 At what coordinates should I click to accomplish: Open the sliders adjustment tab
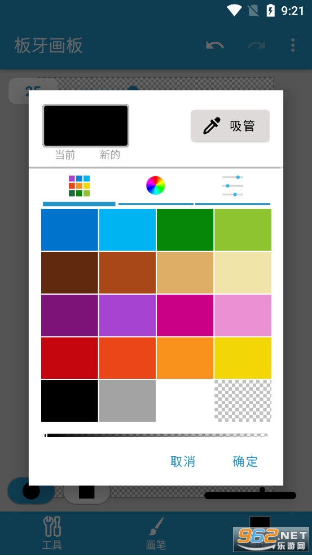[233, 186]
